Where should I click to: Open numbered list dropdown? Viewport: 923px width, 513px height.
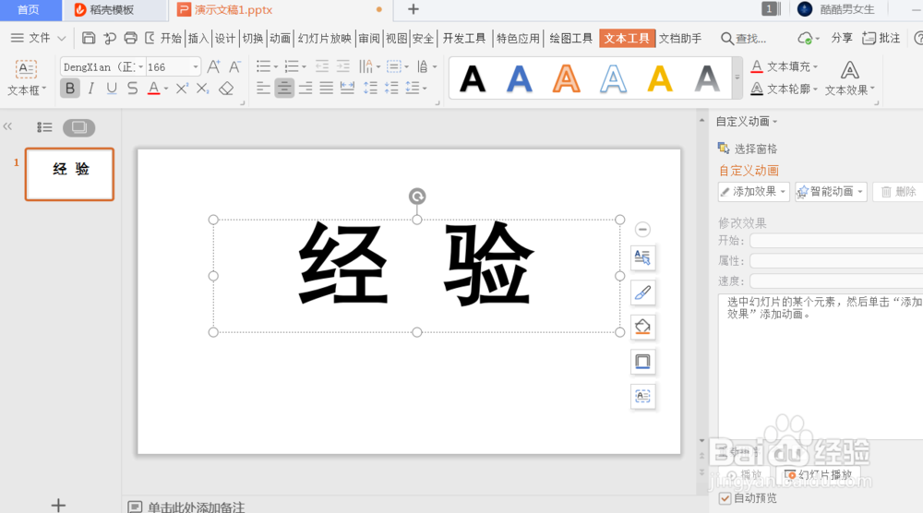click(304, 66)
